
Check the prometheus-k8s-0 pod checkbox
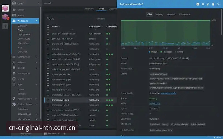point(48,100)
